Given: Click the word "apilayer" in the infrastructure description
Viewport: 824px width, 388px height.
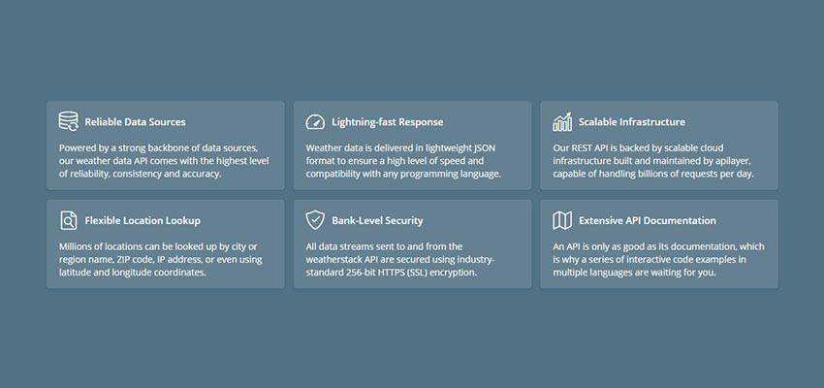Looking at the screenshot, I should coord(734,160).
